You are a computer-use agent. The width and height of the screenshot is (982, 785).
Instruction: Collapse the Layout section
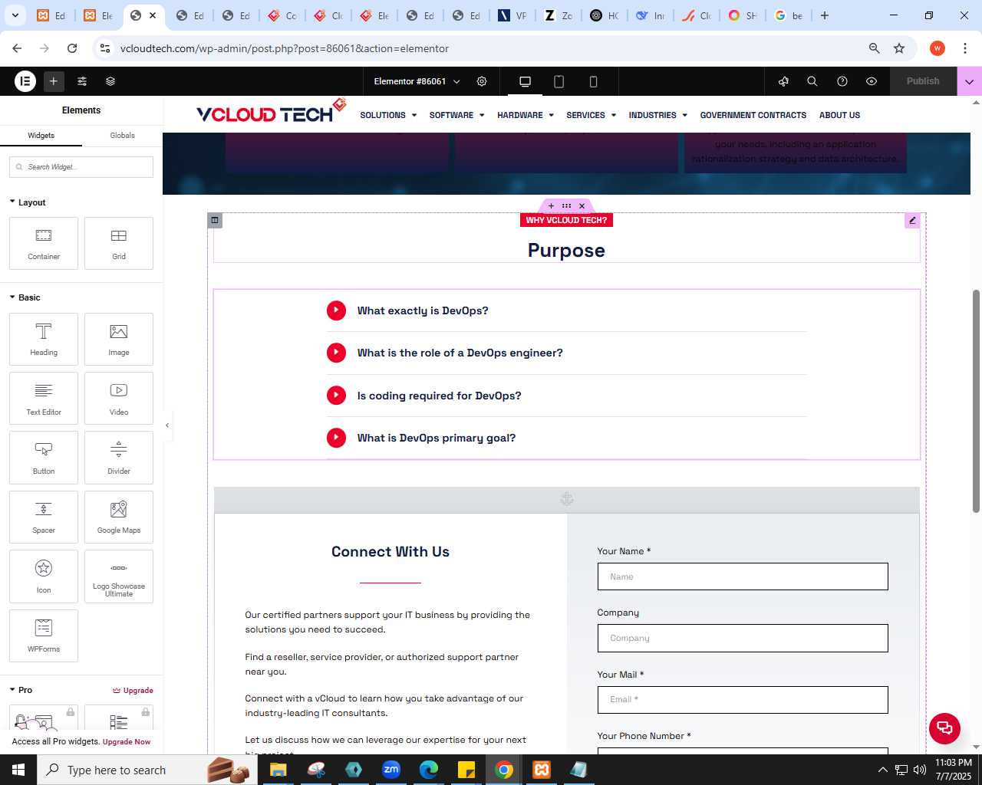28,202
